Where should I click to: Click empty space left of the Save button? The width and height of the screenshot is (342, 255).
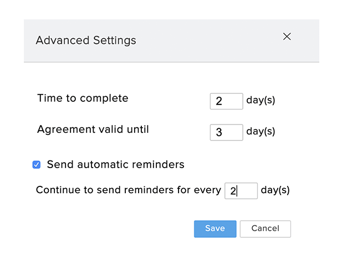tap(111, 228)
